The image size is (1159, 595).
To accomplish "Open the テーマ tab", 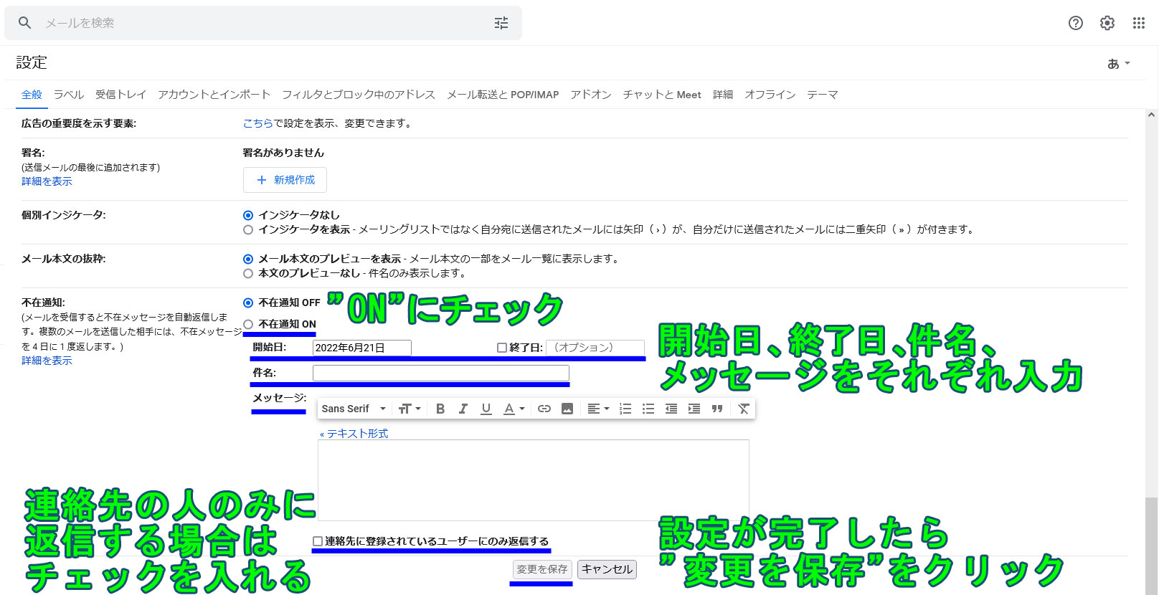I will click(x=823, y=95).
